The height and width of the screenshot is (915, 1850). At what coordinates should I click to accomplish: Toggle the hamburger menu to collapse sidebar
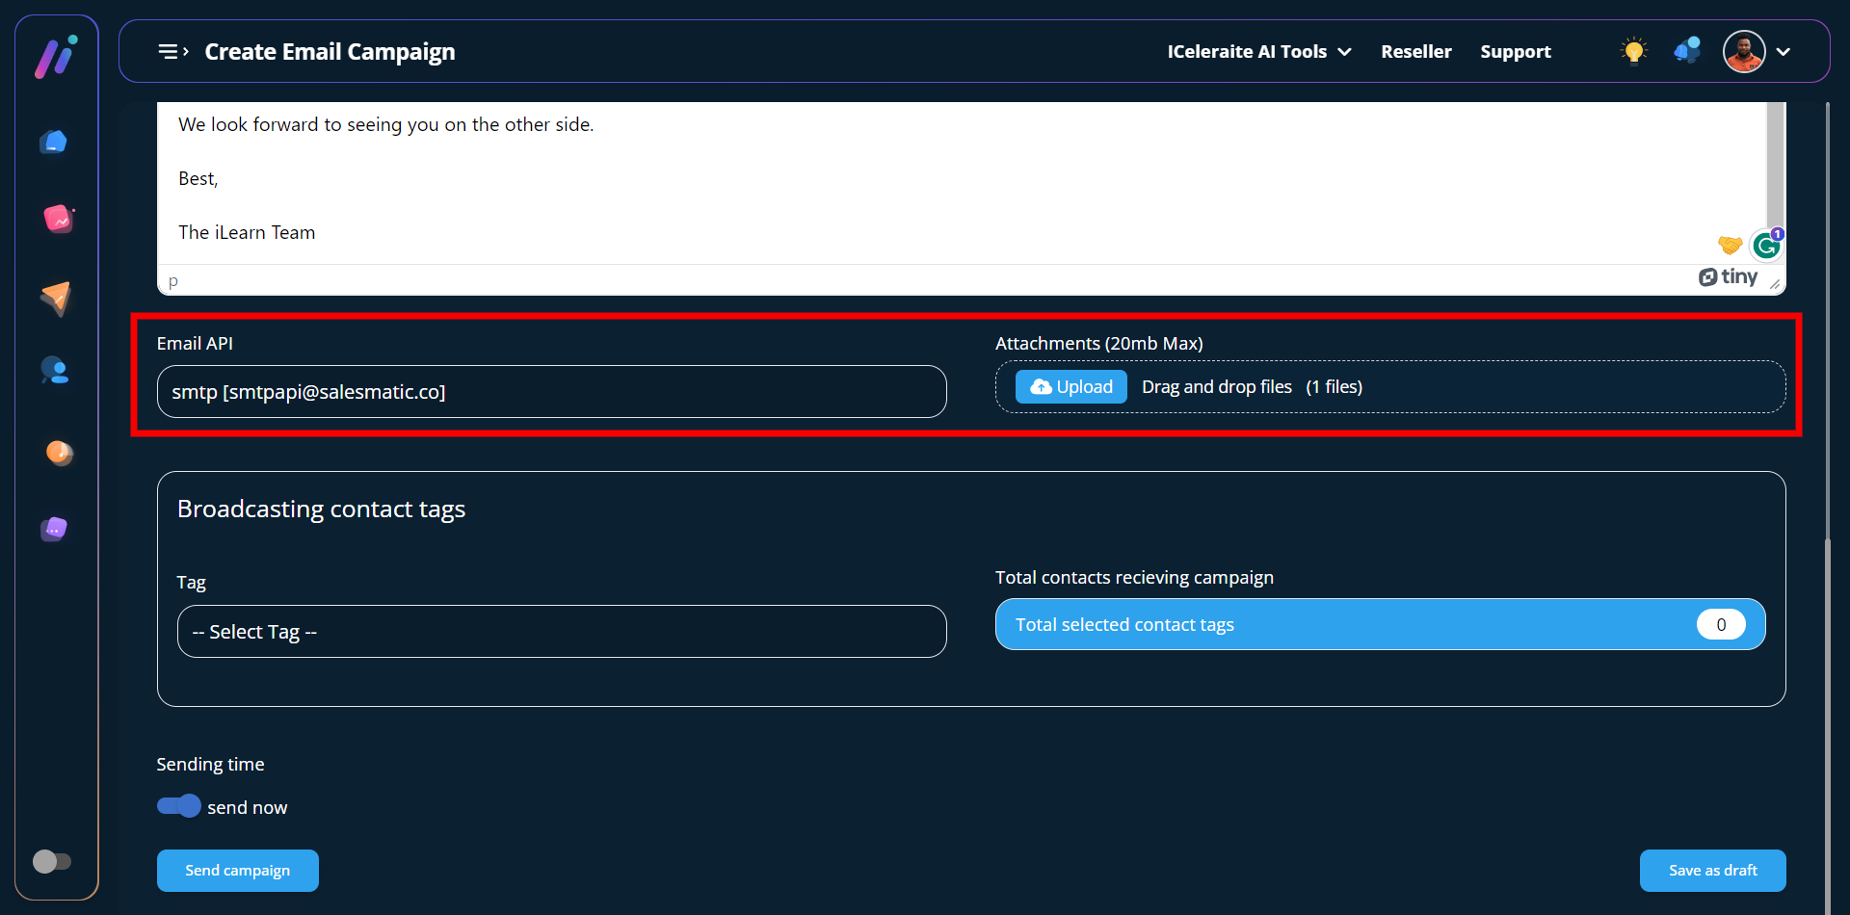[x=172, y=52]
